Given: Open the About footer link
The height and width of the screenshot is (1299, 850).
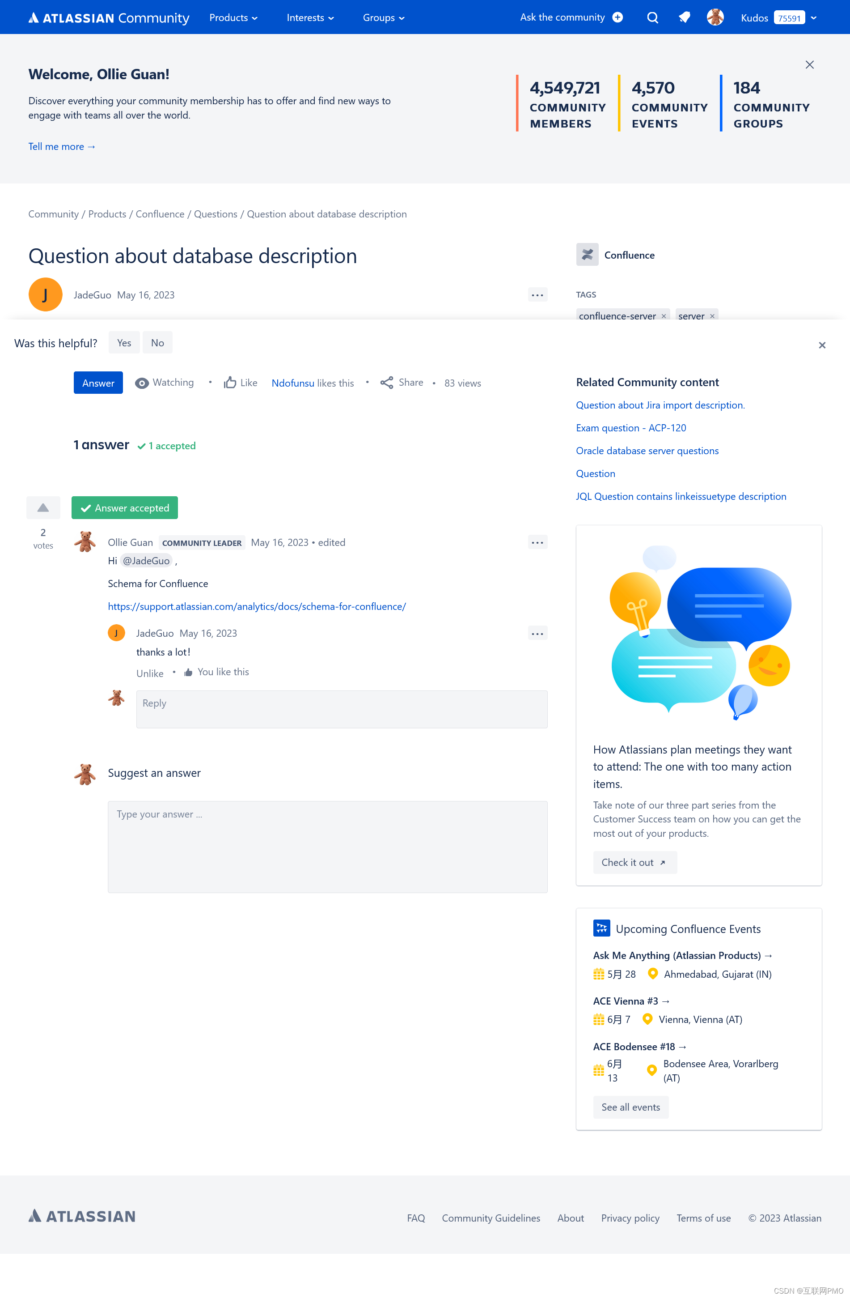Looking at the screenshot, I should 570,1218.
